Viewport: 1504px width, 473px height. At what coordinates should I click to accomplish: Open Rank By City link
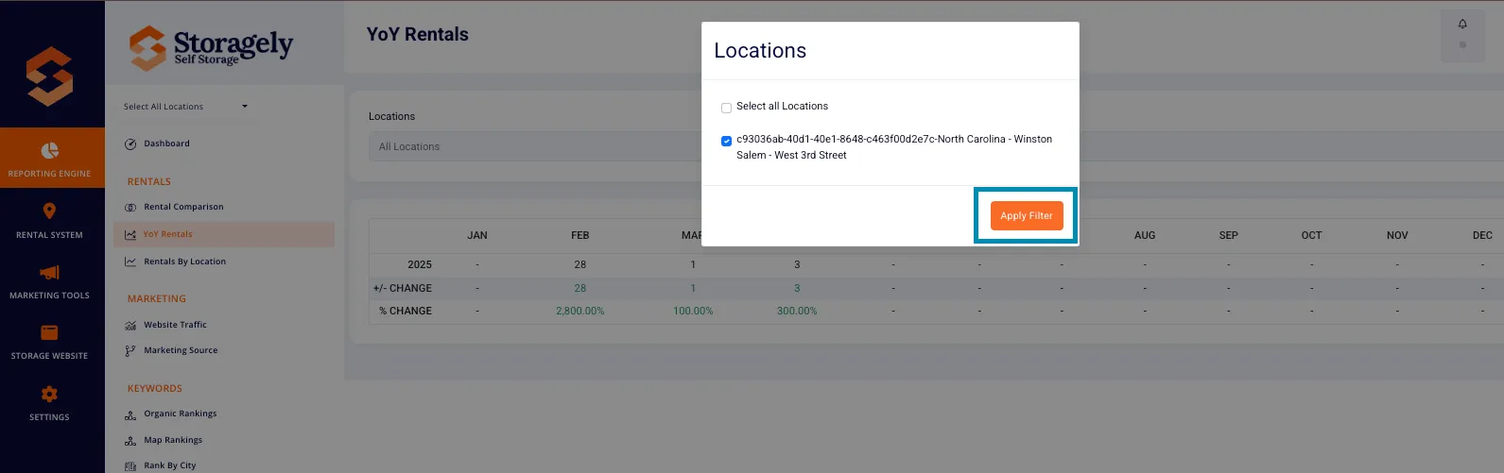tap(169, 465)
